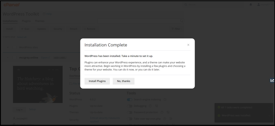The height and width of the screenshot is (126, 275).
Task: Open the Help question-mark icon
Action: click(44, 14)
